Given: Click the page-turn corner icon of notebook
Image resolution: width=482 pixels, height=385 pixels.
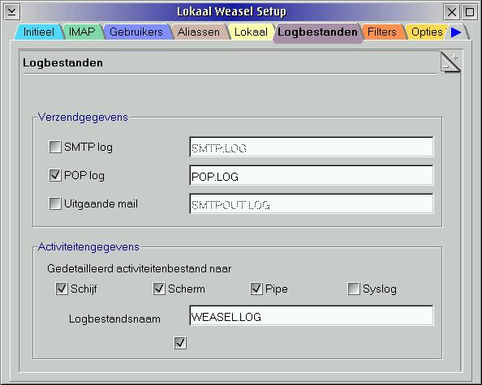Looking at the screenshot, I should click(450, 62).
